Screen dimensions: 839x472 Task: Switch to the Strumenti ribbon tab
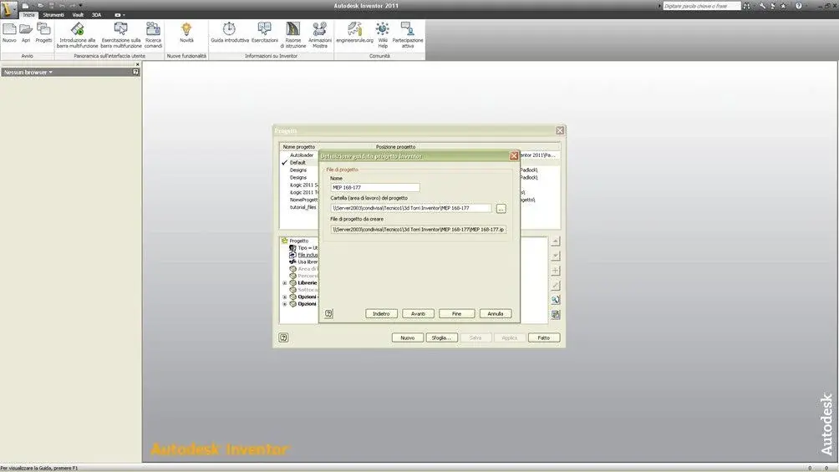53,15
